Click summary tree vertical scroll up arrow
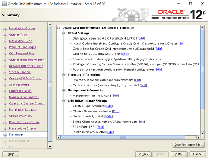 (x=202, y=27)
